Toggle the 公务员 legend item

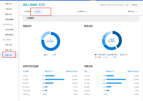98,57
